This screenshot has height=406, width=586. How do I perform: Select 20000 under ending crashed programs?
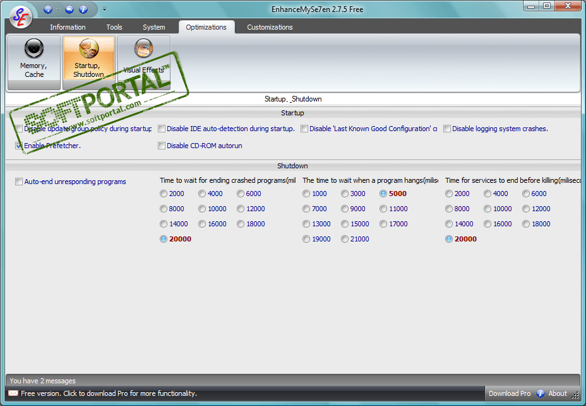(176, 239)
